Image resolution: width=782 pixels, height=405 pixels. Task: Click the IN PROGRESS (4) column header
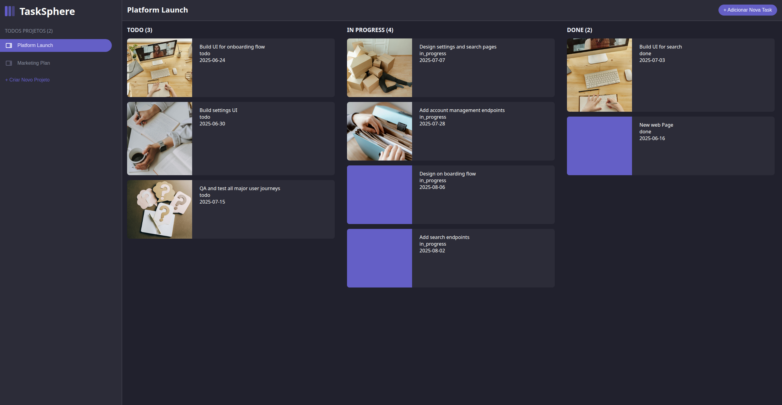[370, 30]
